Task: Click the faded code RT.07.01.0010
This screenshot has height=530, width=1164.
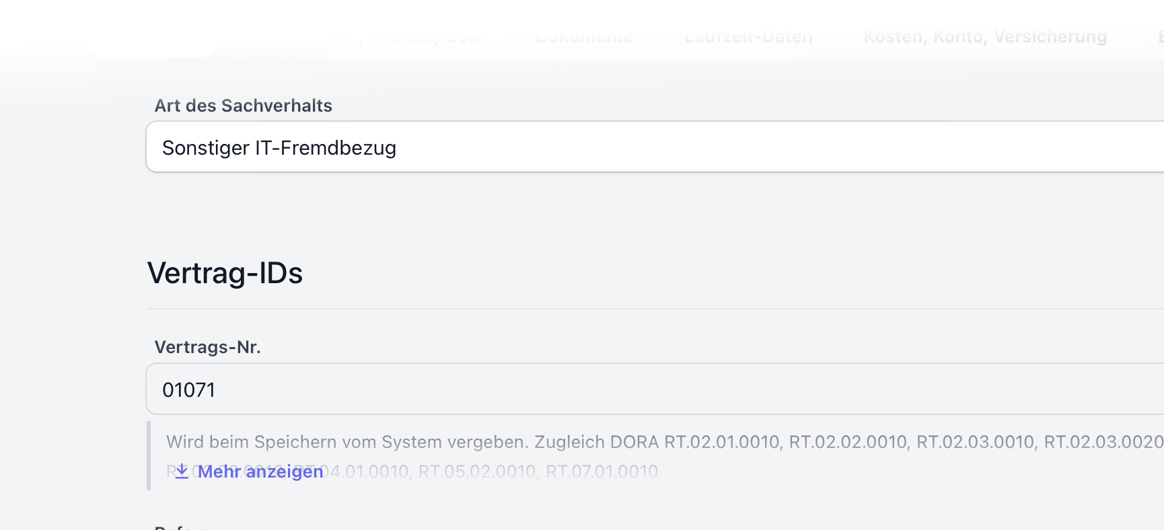Action: click(602, 471)
